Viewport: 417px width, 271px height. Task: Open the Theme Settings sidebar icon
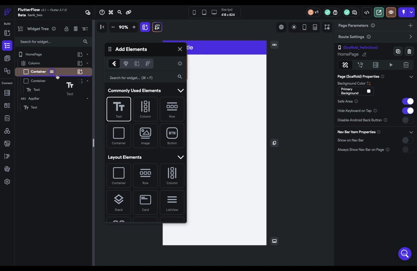coord(7,169)
